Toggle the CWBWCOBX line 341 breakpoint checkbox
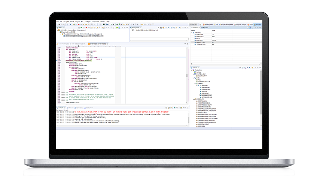Image resolution: width=314 pixels, height=180 pixels. (132, 31)
